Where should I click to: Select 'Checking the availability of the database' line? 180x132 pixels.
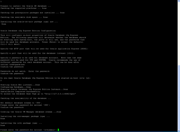point(26,98)
